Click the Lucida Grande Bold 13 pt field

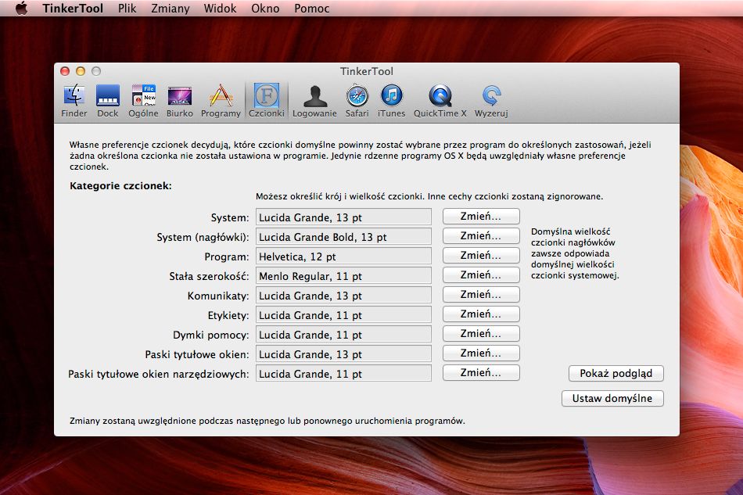pyautogui.click(x=343, y=236)
